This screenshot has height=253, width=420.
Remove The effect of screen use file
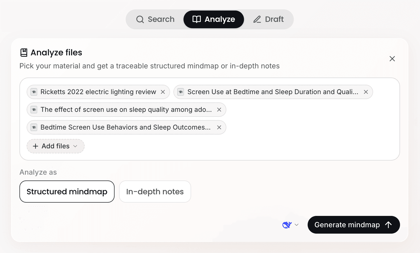tap(219, 110)
